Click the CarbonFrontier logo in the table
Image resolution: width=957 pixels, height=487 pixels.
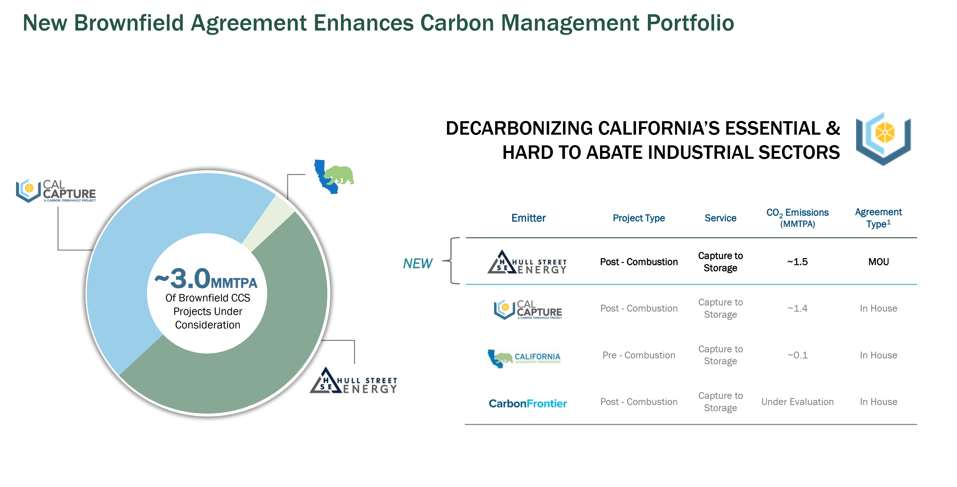pyautogui.click(x=528, y=403)
